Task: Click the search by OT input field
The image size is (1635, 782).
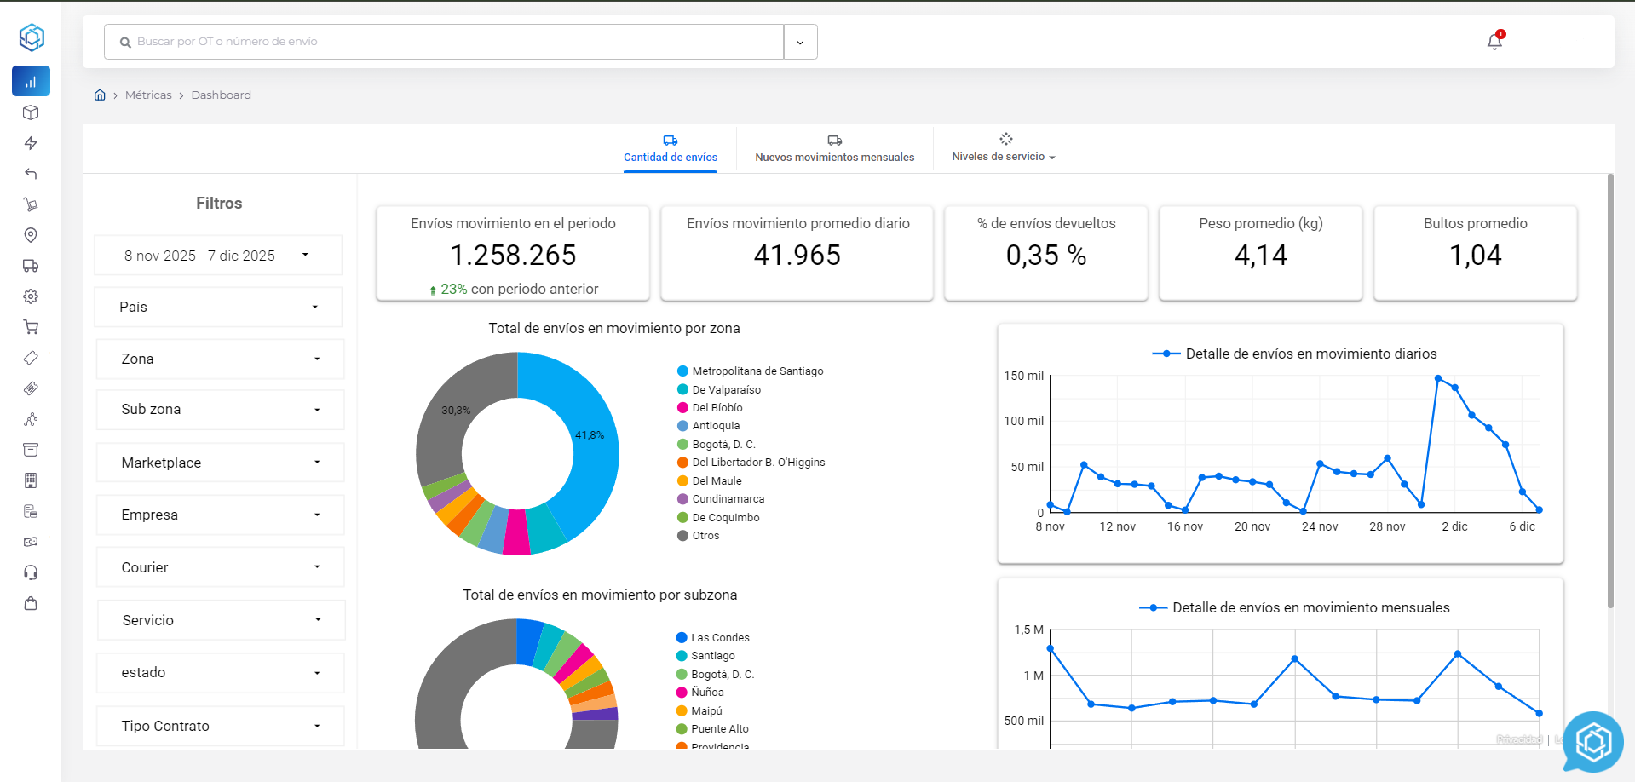Action: (x=443, y=42)
